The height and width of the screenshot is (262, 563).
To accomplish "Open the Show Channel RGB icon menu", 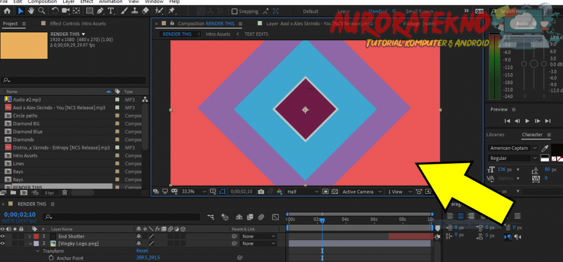I will tap(280, 192).
